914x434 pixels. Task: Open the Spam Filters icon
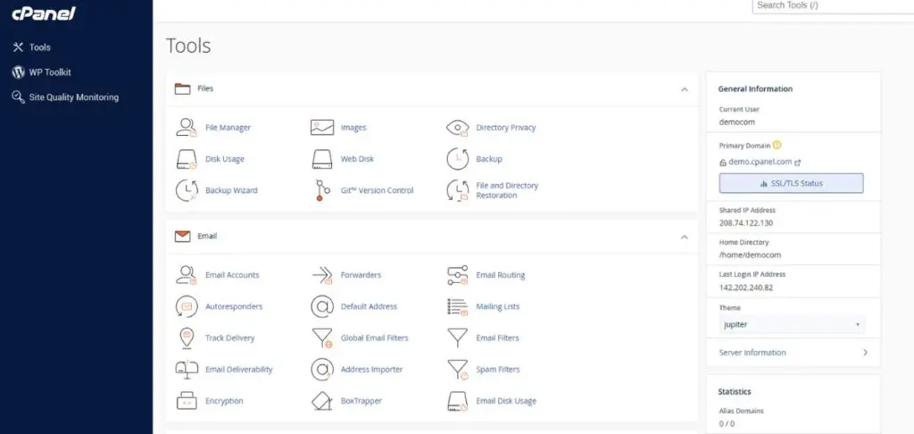(x=458, y=369)
